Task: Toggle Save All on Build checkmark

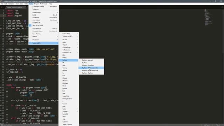Action: click(43, 25)
